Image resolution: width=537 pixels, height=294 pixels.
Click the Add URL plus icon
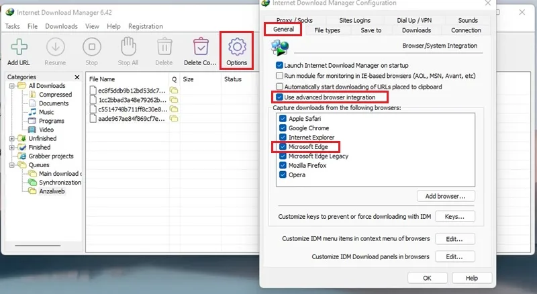tap(19, 47)
